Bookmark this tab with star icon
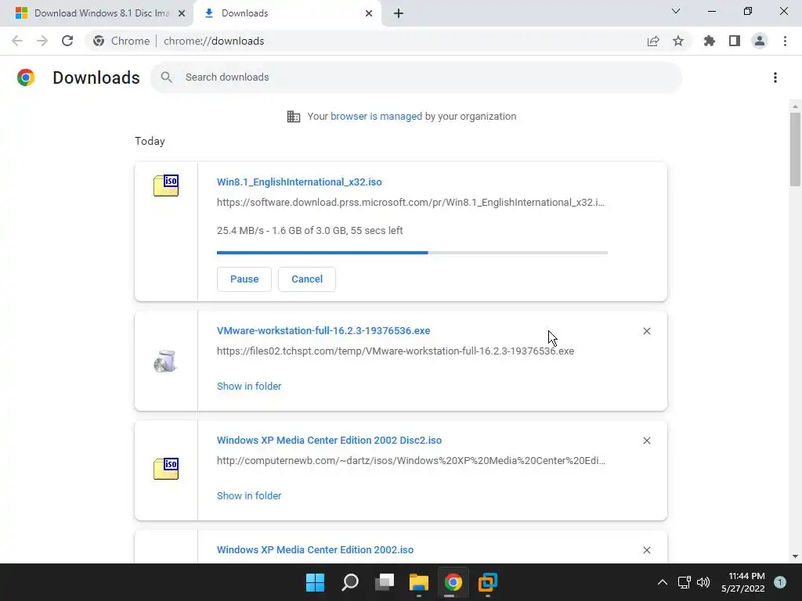 678,41
